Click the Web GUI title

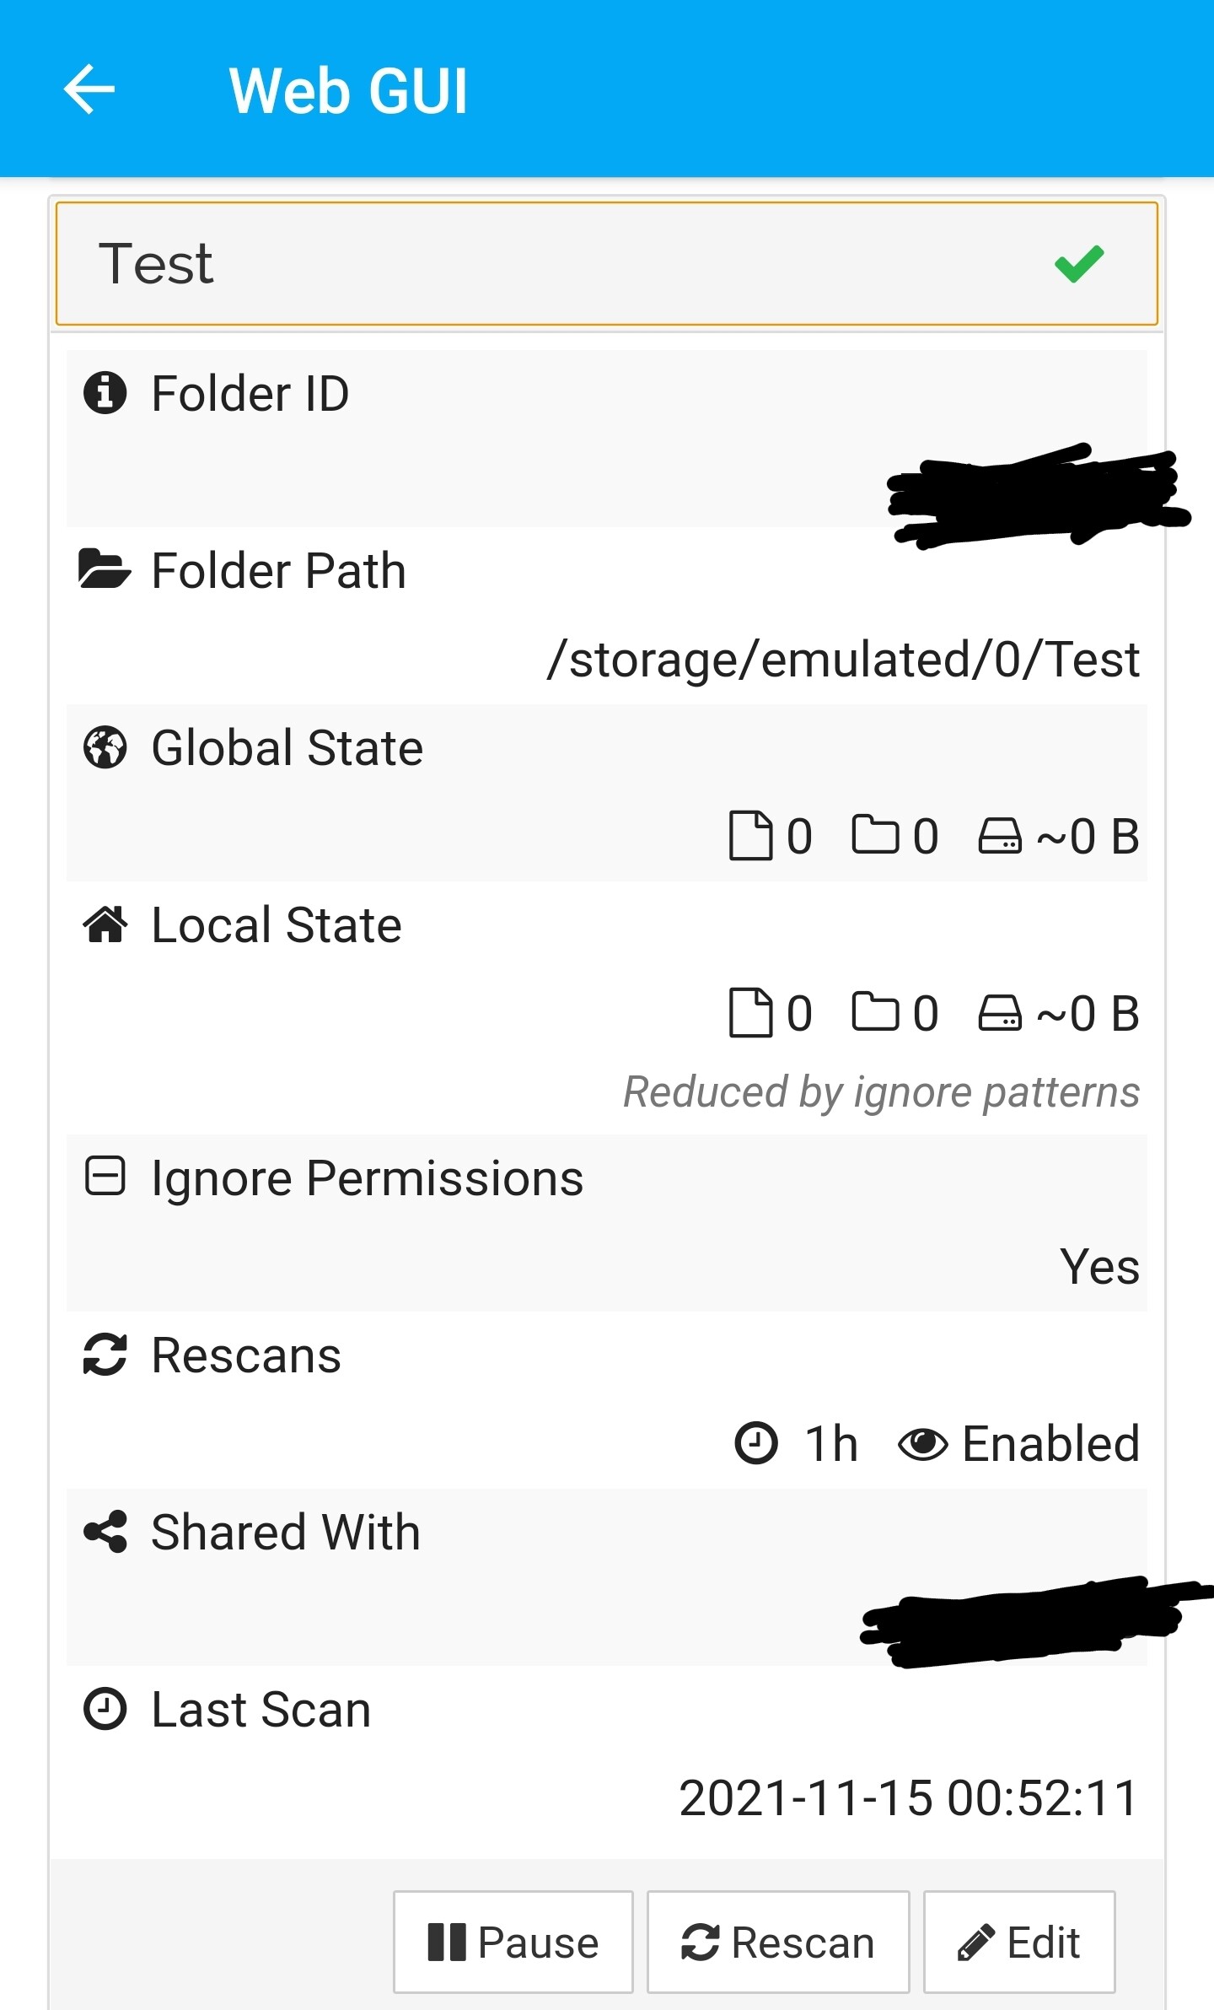tap(348, 90)
